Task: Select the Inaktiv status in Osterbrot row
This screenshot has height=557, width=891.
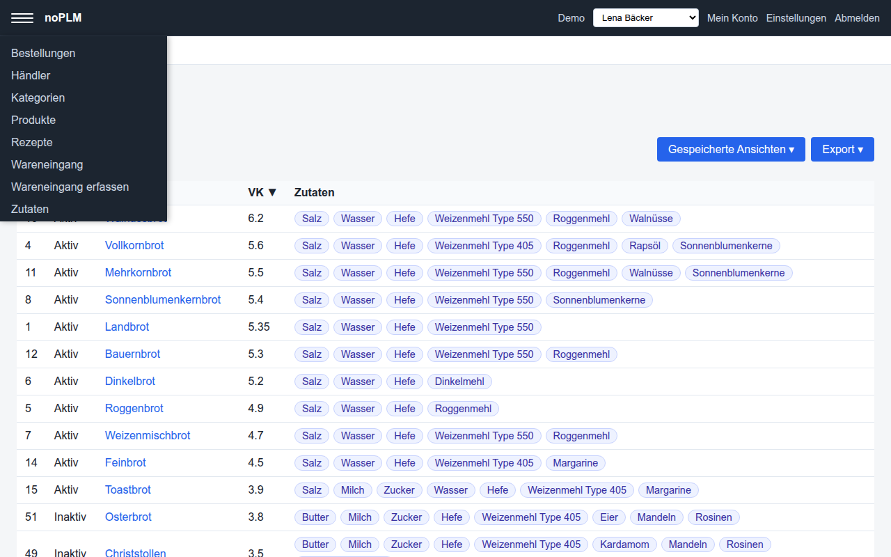Action: point(70,517)
